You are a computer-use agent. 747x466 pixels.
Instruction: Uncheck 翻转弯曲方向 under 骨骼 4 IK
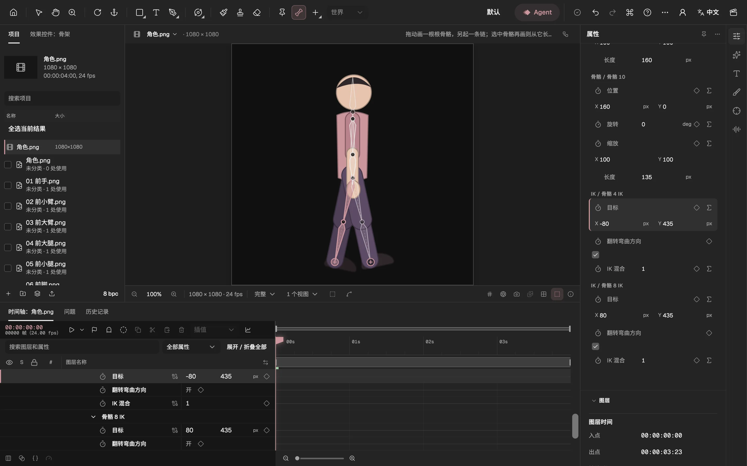[596, 255]
